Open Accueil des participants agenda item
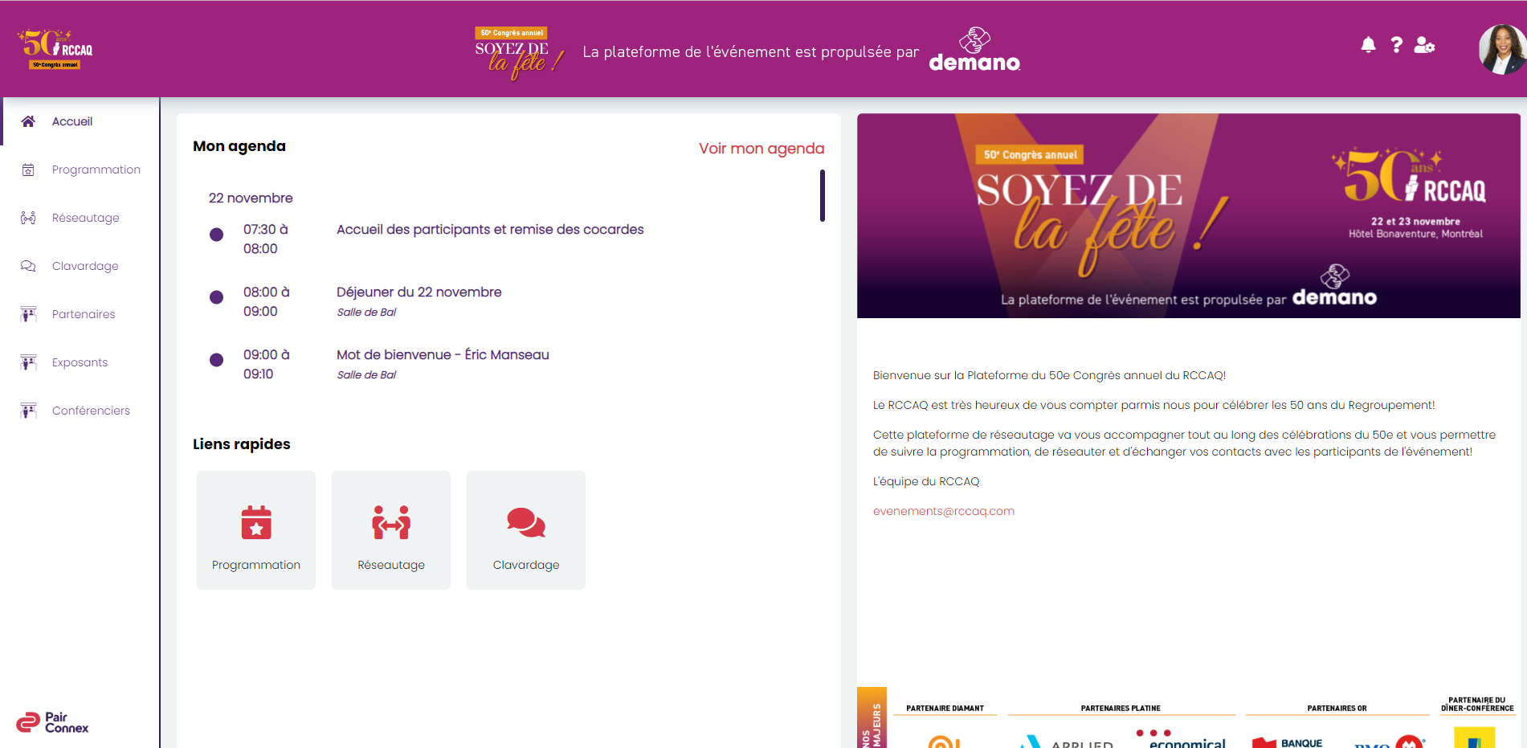1527x748 pixels. (x=490, y=230)
